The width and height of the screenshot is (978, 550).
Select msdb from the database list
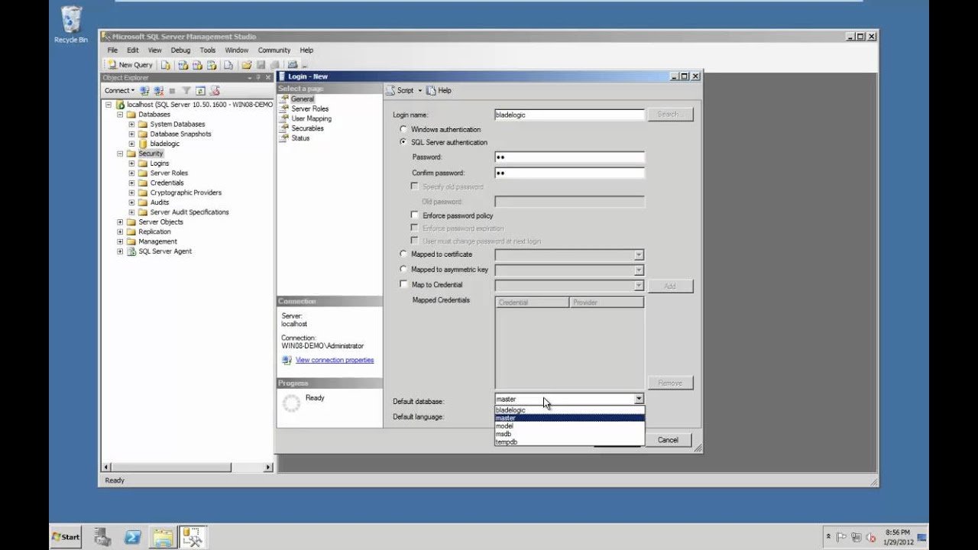click(569, 434)
